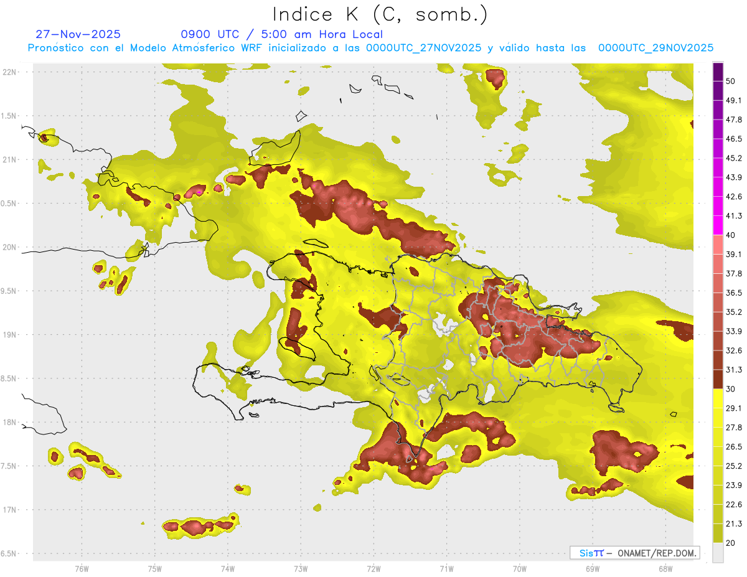747x577 pixels.
Task: Click the colorbar value "30"
Action: click(x=731, y=389)
